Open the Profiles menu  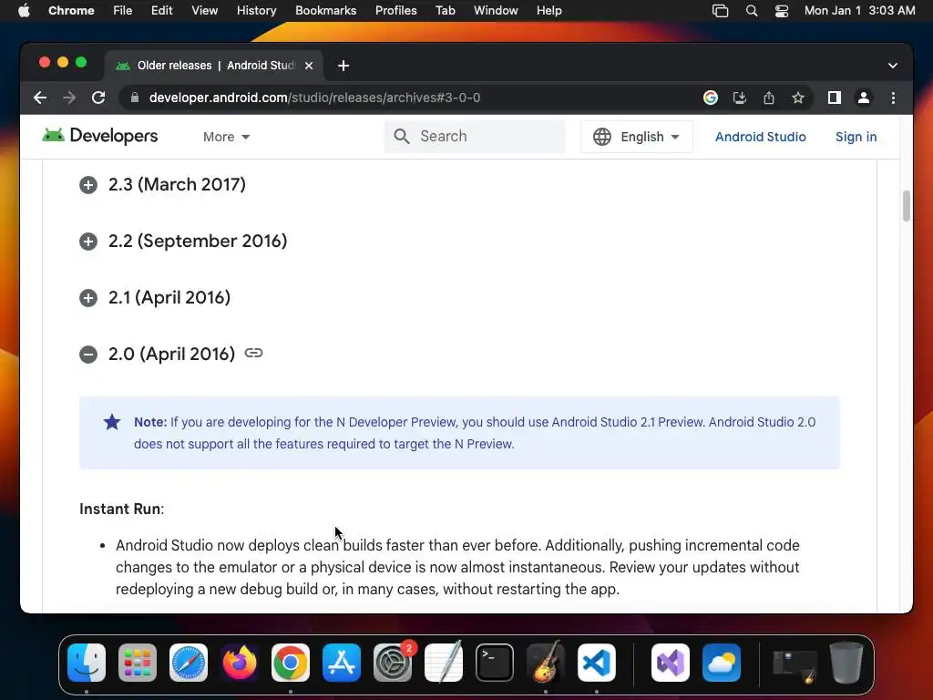pos(395,11)
